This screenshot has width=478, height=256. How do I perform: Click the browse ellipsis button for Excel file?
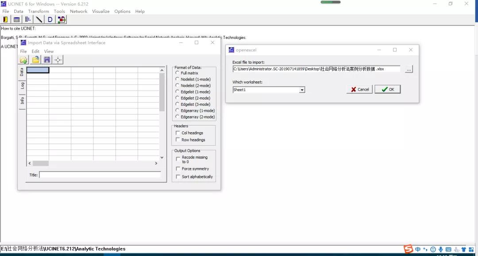pos(409,69)
